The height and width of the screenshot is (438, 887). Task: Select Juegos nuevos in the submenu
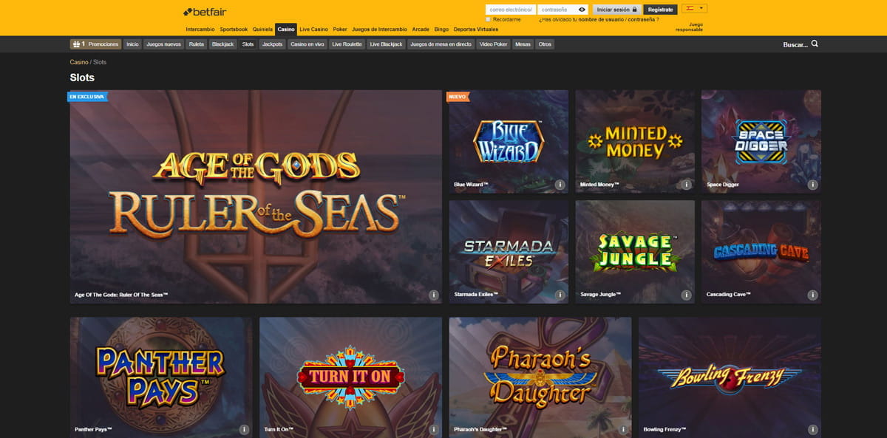pyautogui.click(x=164, y=44)
